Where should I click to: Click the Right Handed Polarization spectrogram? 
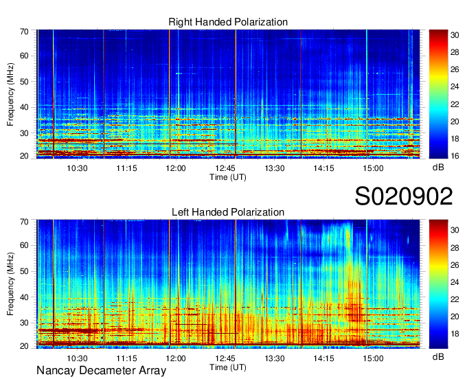click(x=228, y=94)
